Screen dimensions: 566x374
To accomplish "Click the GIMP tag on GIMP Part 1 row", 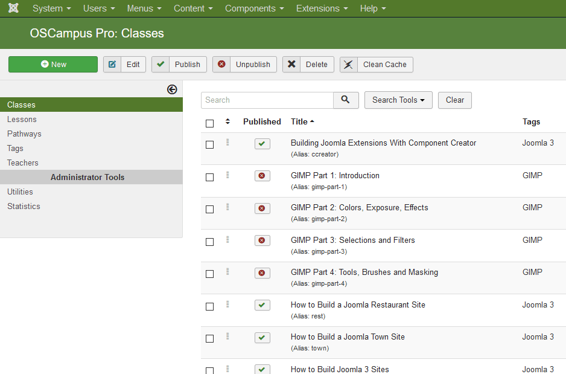I will (x=532, y=175).
